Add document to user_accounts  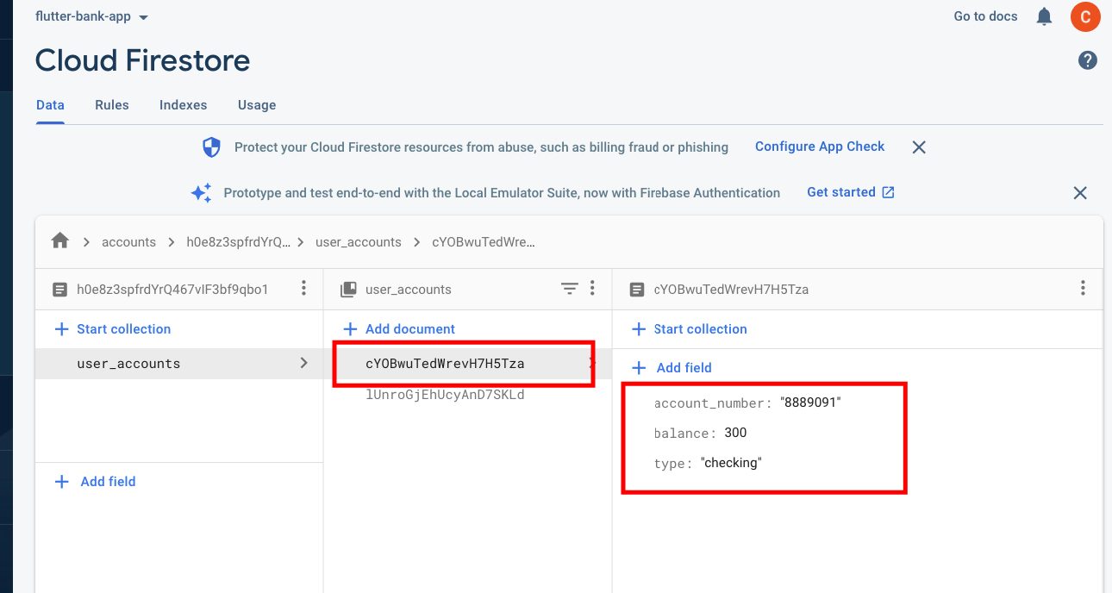tap(399, 329)
